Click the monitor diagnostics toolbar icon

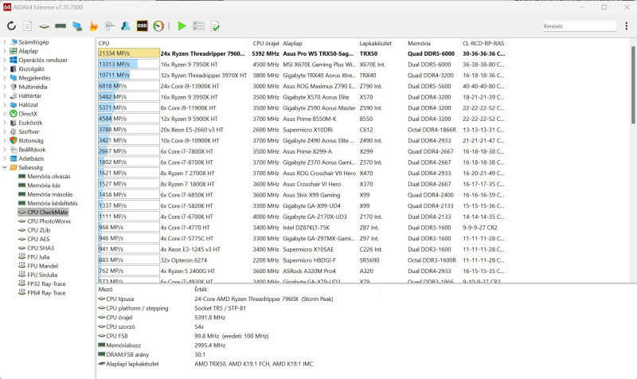pos(110,26)
